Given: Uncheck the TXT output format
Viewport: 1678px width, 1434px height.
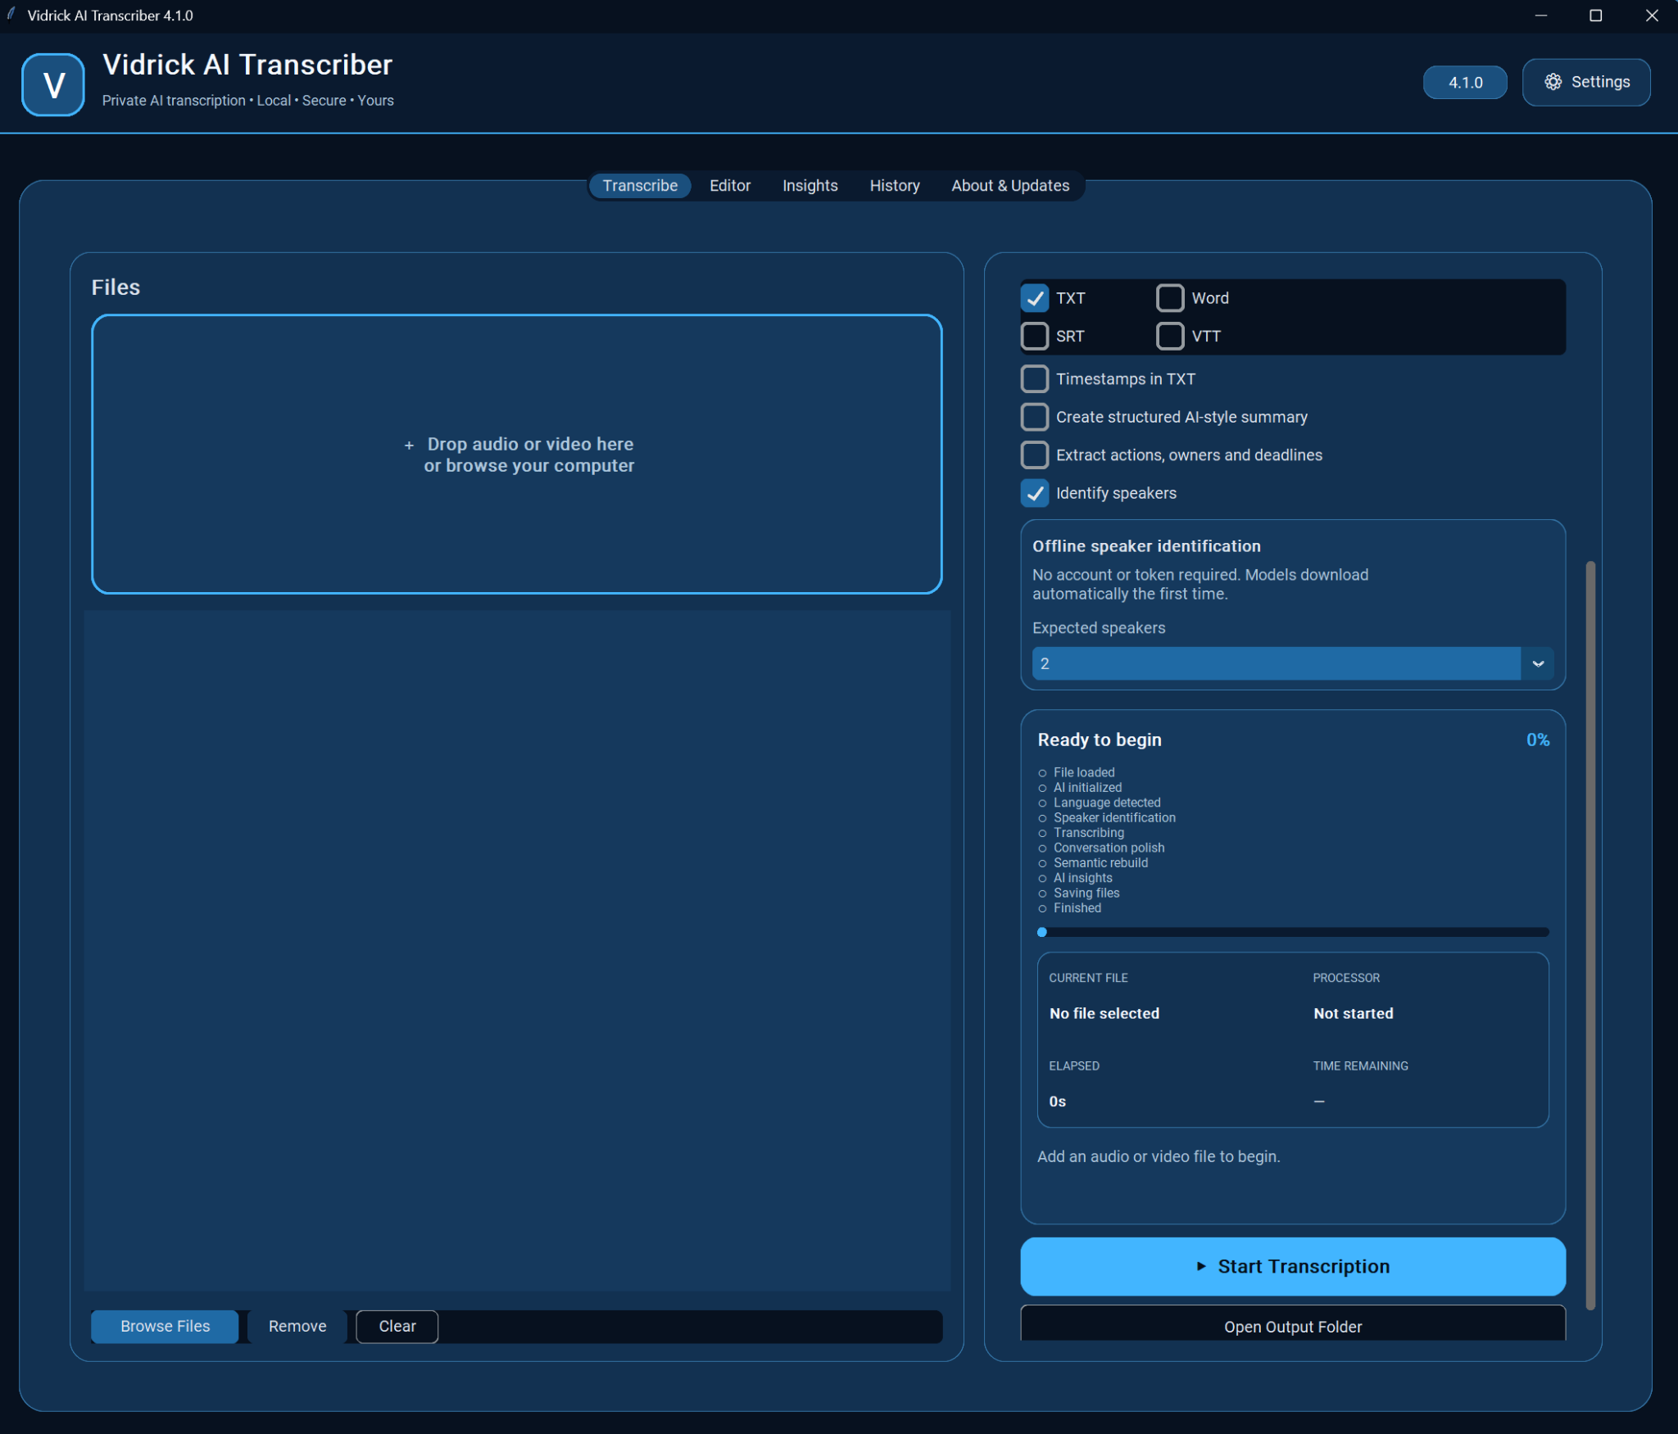Looking at the screenshot, I should (x=1035, y=298).
